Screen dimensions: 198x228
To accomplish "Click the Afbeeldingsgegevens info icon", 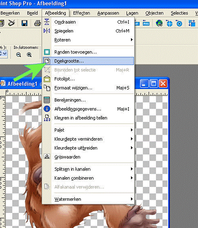I will 47,109.
